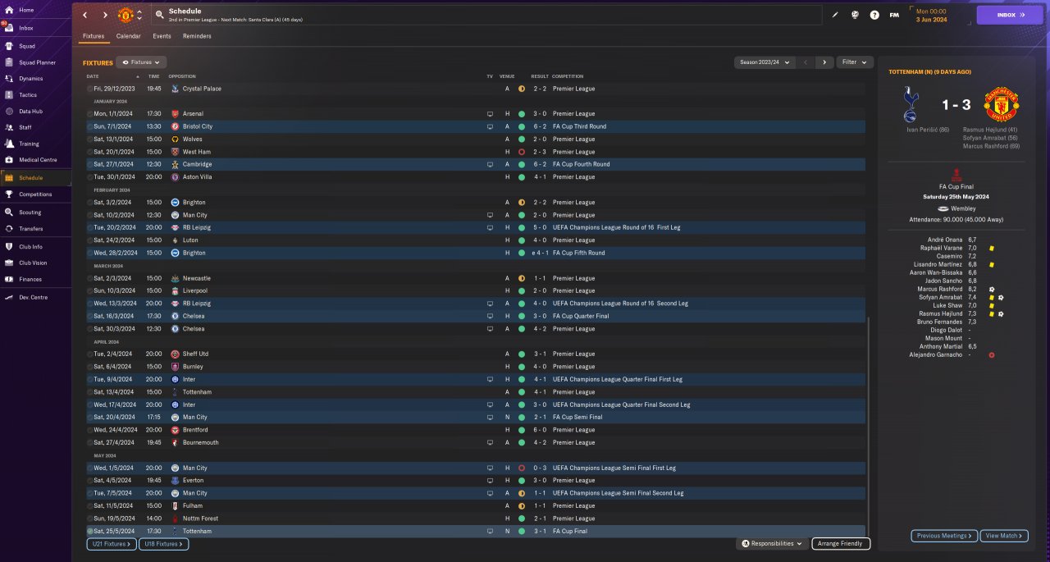Open the Tactics sidebar icon

click(x=9, y=95)
